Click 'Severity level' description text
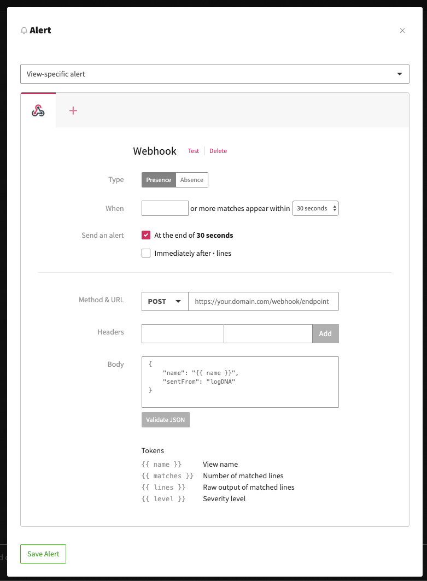Screen dimensions: 427x581 point(224,498)
